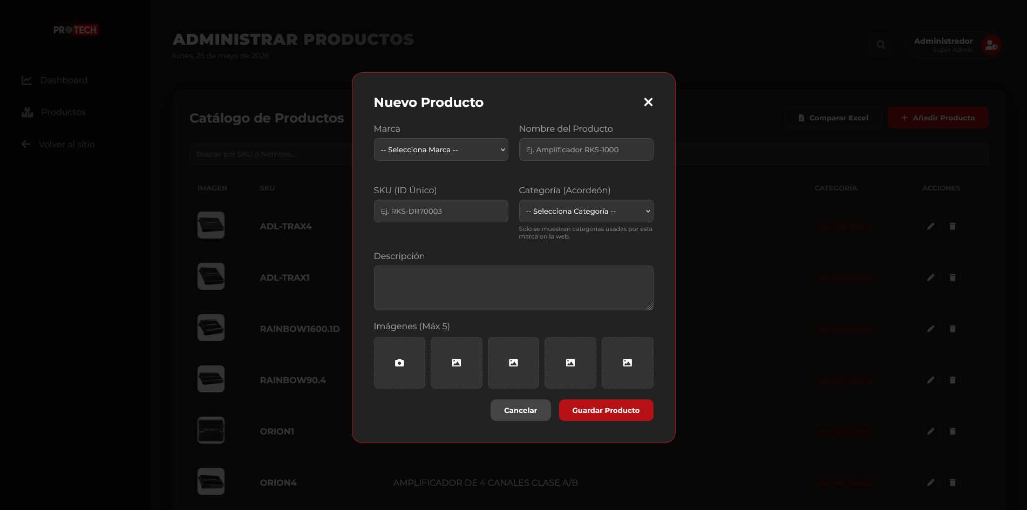Open the RAINBOW90.4 product thumbnail

[211, 379]
